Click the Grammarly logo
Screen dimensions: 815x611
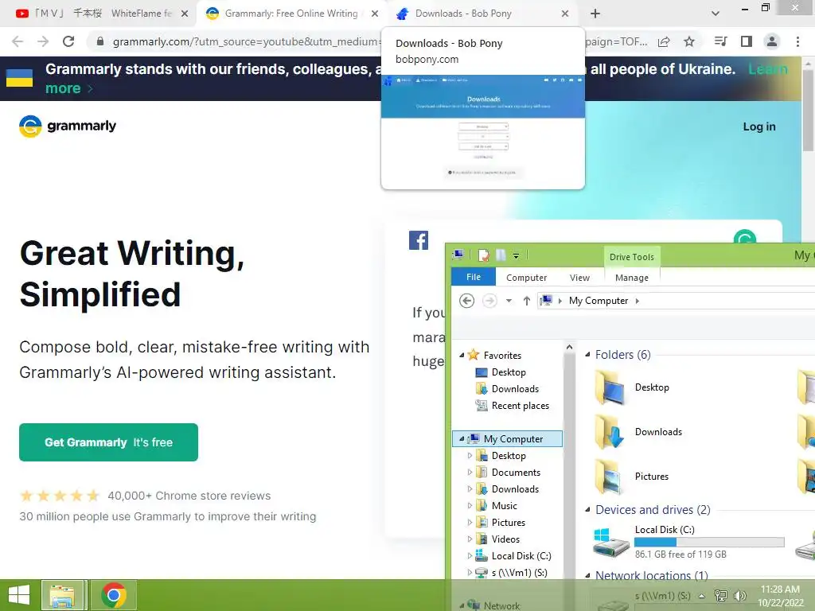click(68, 126)
